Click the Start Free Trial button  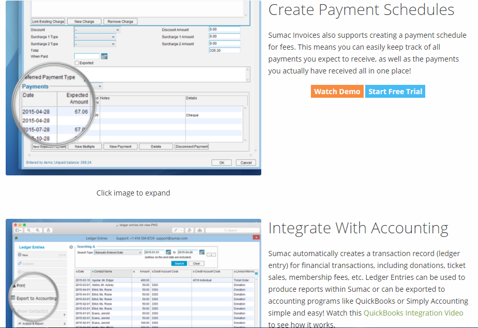pyautogui.click(x=395, y=92)
